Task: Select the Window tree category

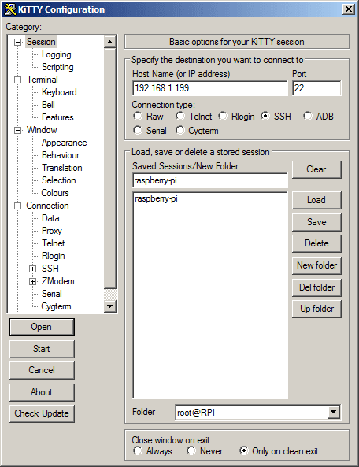Action: 42,130
